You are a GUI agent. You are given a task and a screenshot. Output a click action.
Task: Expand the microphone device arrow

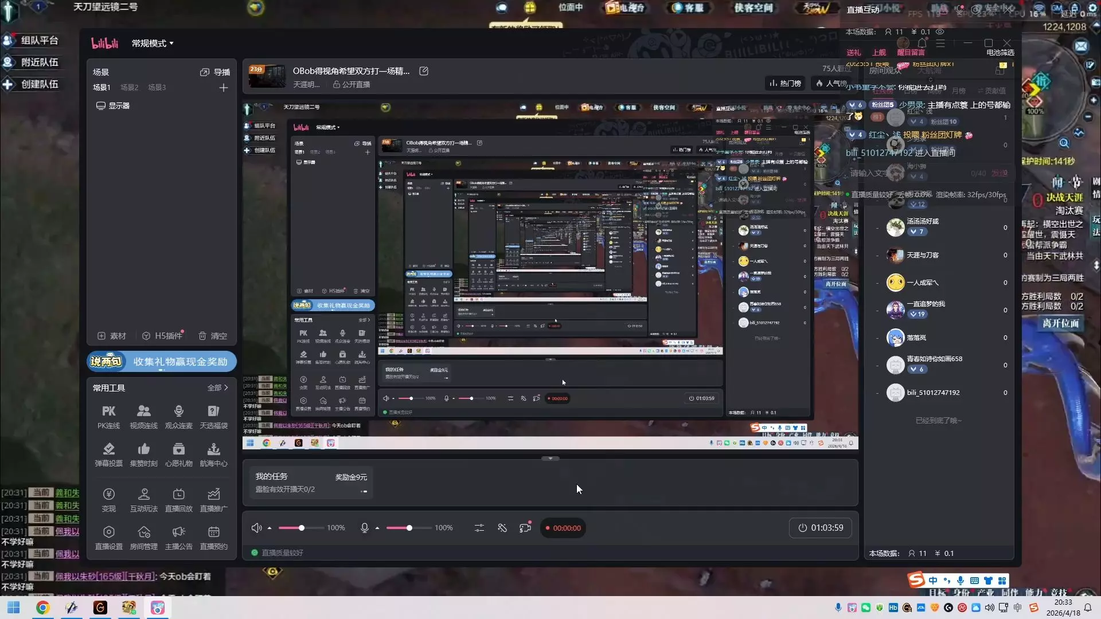[377, 528]
